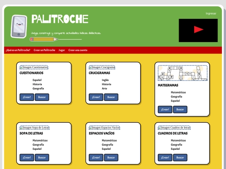Click Buscar in the Cuadros de Letras card
This screenshot has height=169, width=226.
[180, 157]
